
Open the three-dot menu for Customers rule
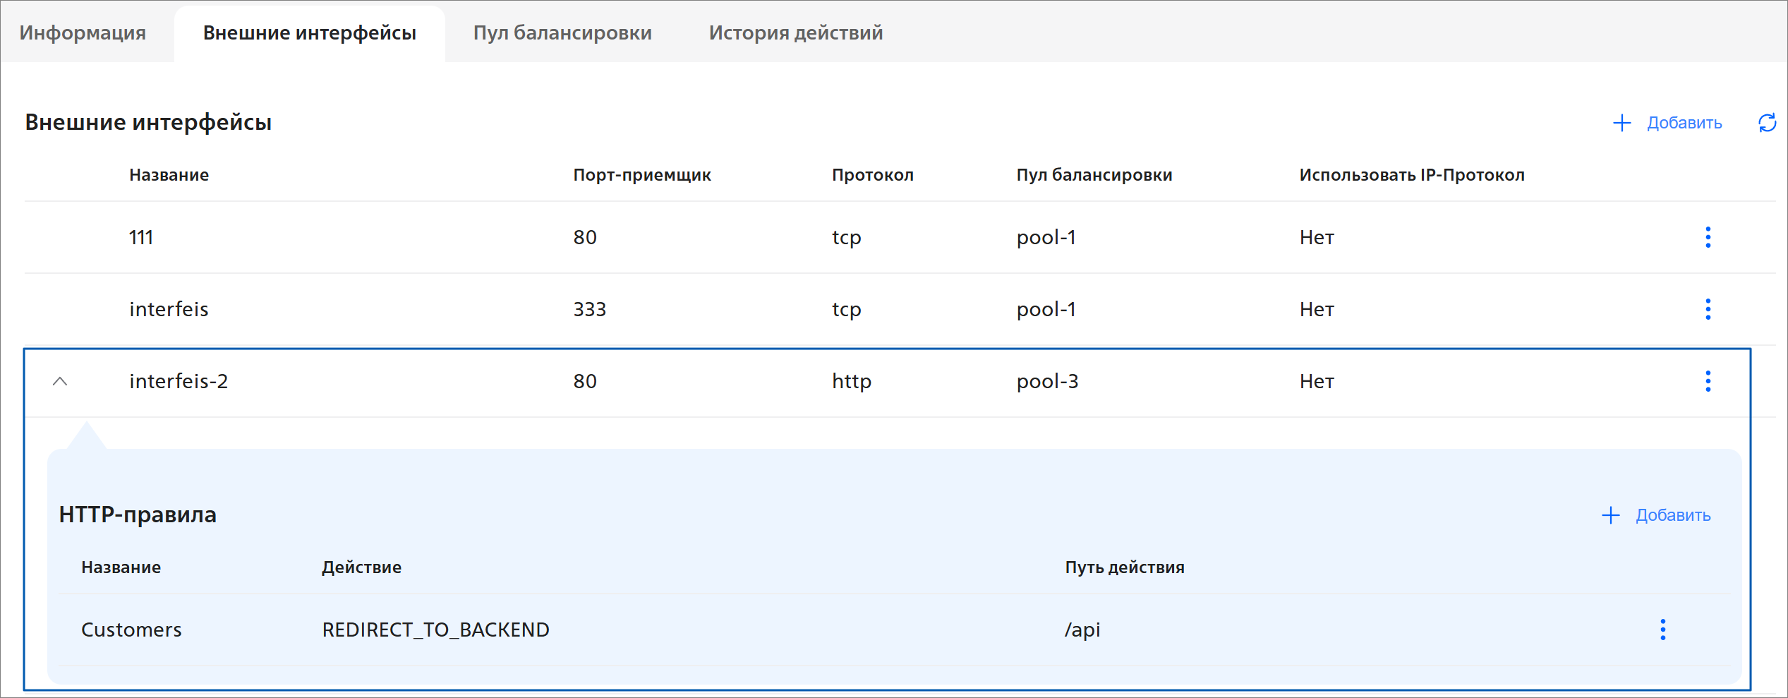pyautogui.click(x=1662, y=630)
